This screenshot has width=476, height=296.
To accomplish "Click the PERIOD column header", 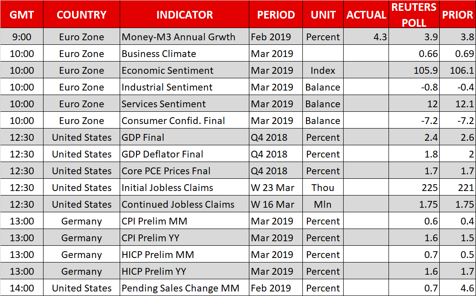I will (276, 14).
